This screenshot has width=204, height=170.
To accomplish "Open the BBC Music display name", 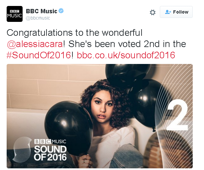I will [42, 11].
